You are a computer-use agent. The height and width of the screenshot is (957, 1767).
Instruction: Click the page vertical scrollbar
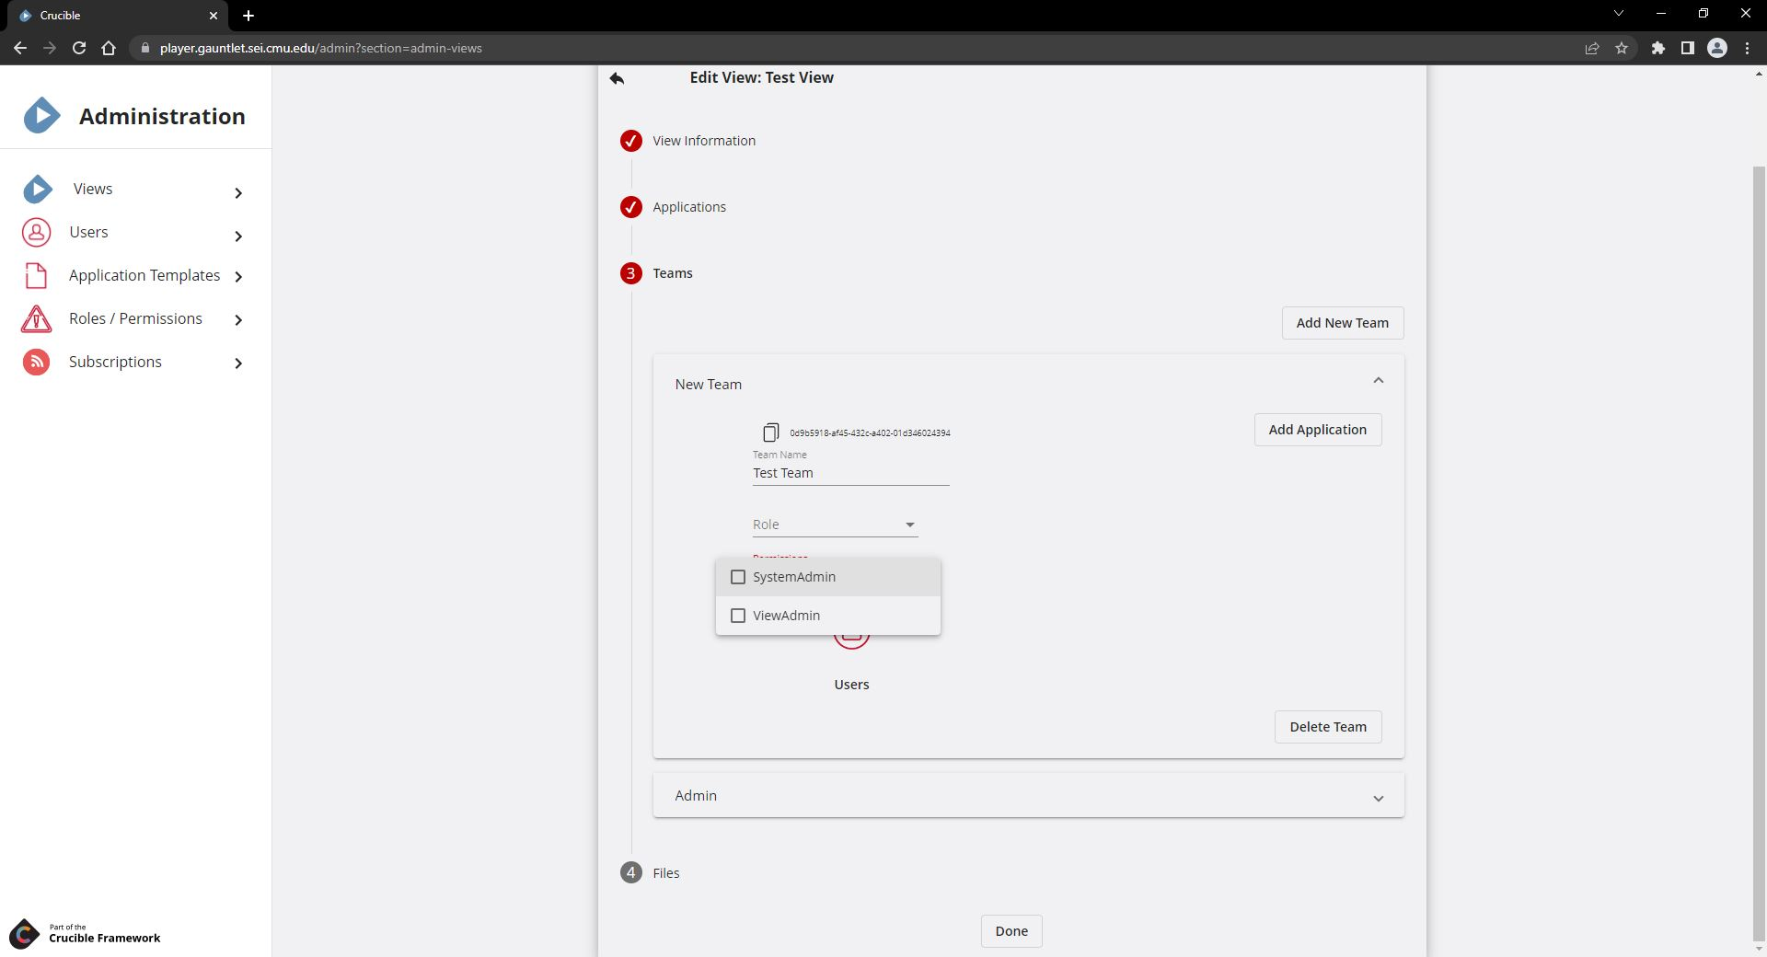coord(1759,552)
